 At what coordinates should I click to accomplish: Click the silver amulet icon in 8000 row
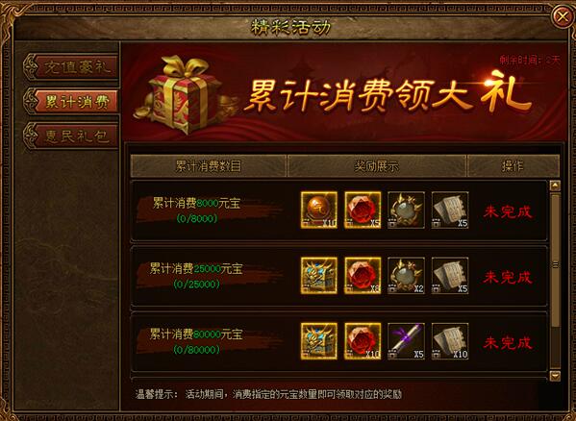tap(407, 210)
